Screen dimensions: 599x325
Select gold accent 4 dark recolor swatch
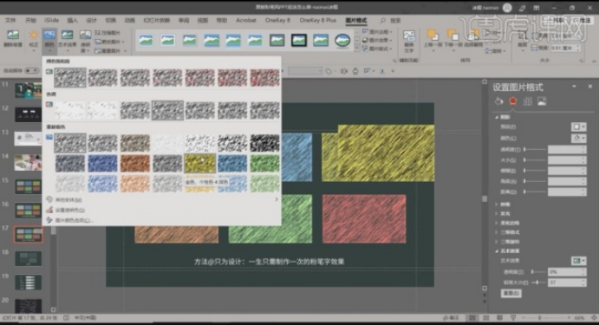tap(199, 164)
